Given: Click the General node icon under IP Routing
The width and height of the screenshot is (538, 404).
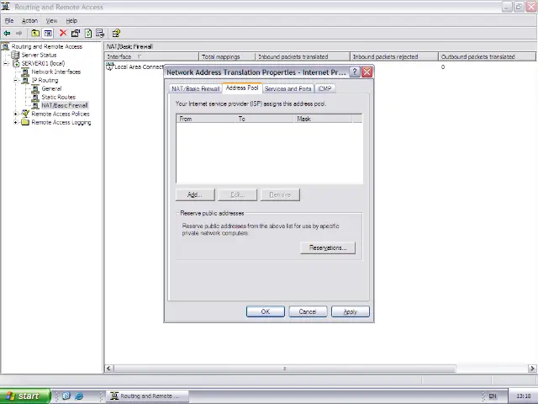Looking at the screenshot, I should point(35,88).
